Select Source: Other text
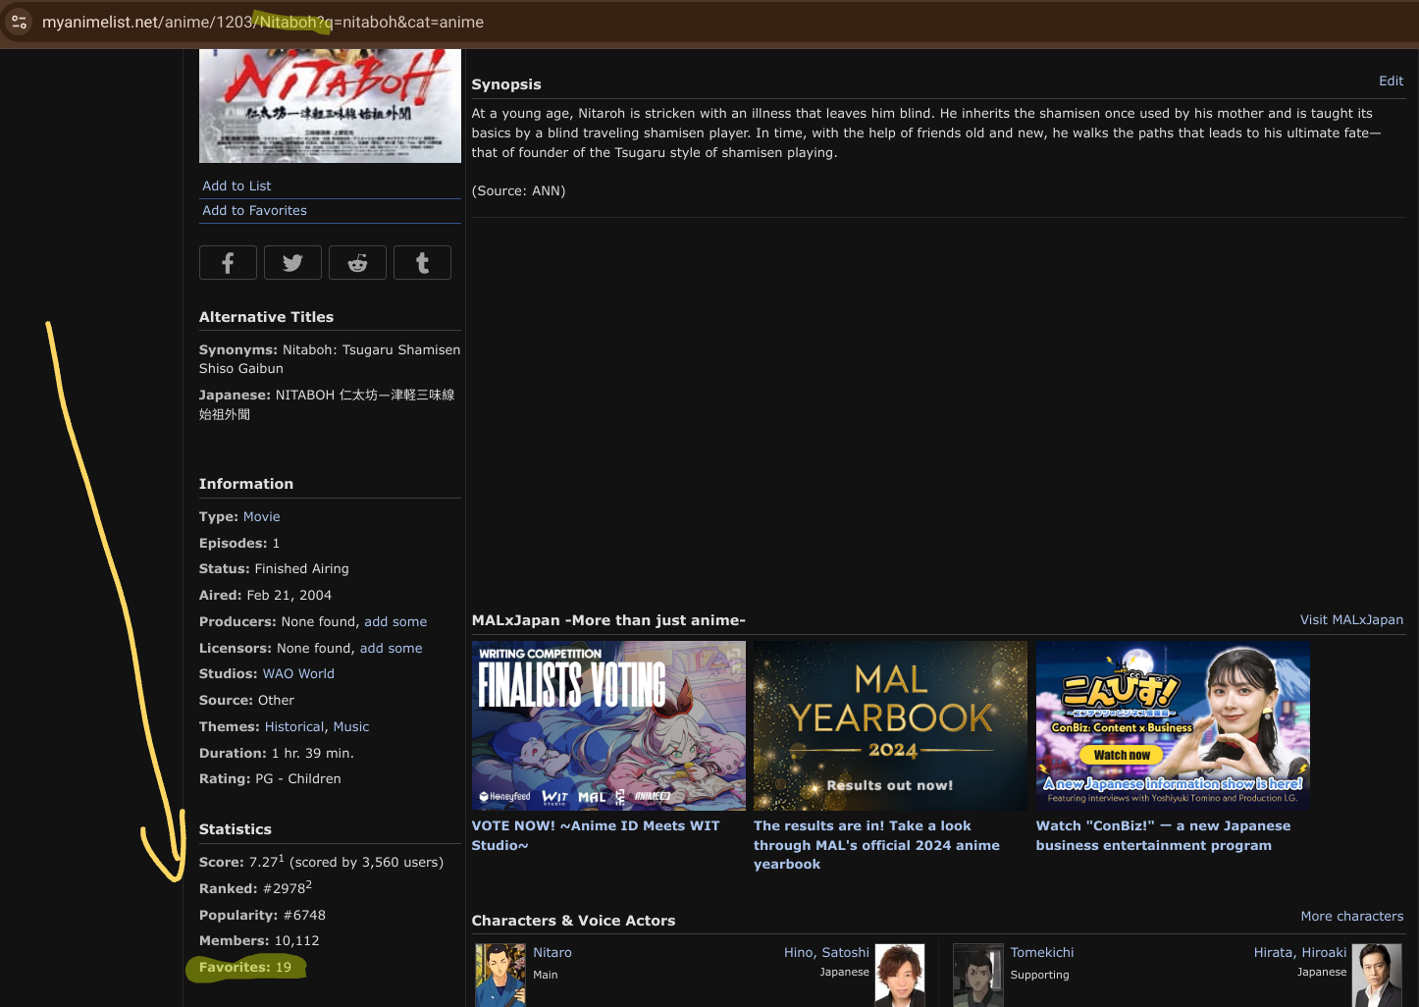This screenshot has height=1007, width=1419. pos(246,700)
